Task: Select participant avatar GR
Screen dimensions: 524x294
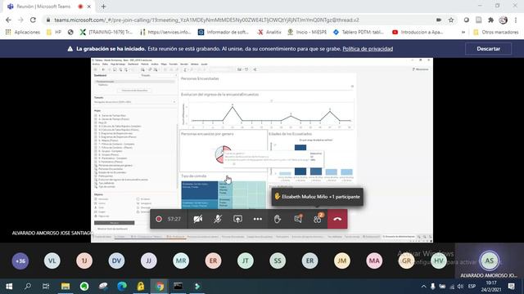Action: [406, 261]
